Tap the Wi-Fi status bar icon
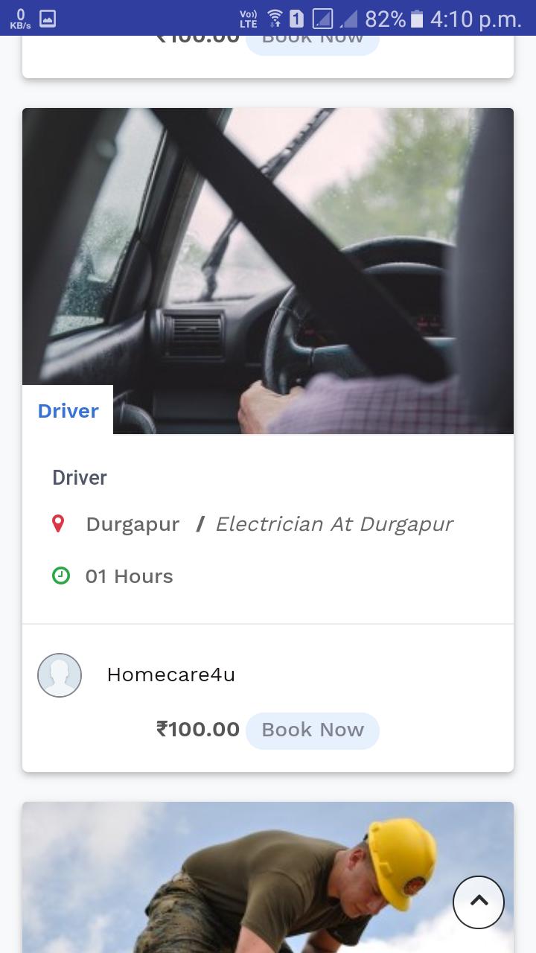The width and height of the screenshot is (536, 953). tap(275, 18)
